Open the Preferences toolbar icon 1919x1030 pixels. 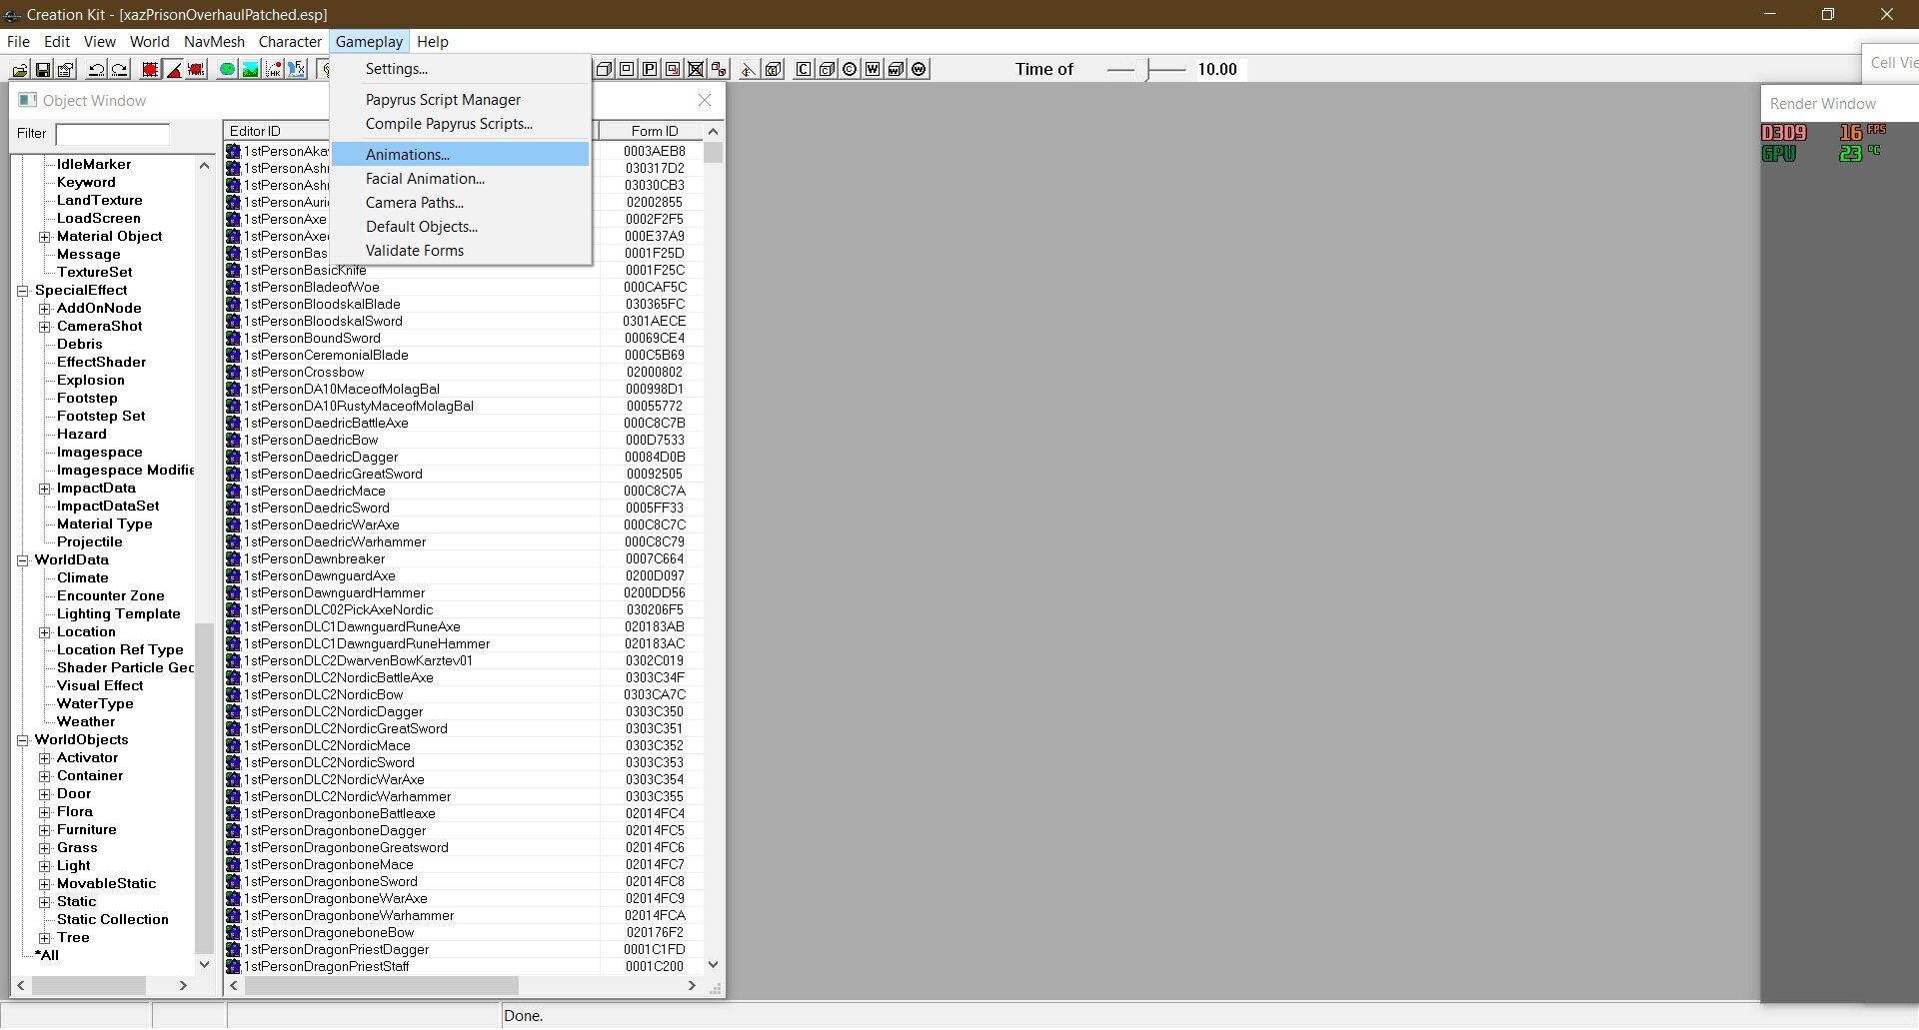click(x=66, y=69)
